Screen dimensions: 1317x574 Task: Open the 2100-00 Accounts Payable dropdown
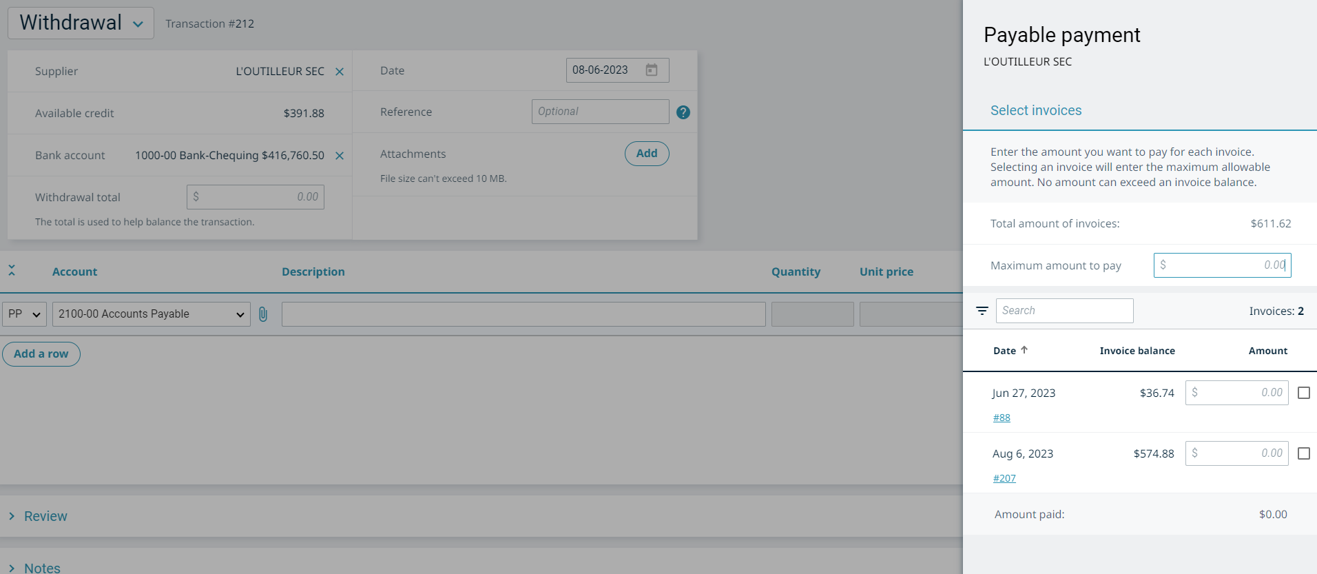point(151,314)
